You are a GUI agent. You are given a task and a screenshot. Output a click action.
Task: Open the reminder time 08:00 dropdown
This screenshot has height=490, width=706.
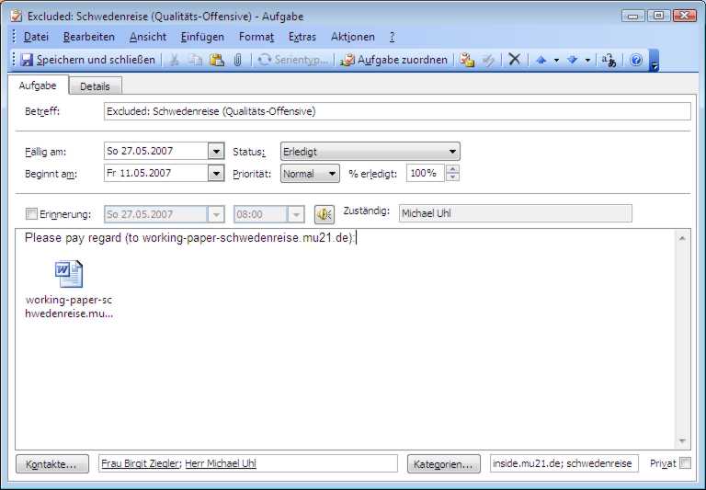296,215
